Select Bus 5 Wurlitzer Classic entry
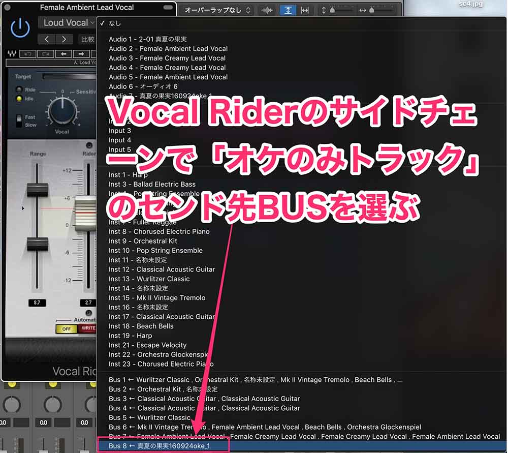The image size is (508, 453). coord(301,417)
